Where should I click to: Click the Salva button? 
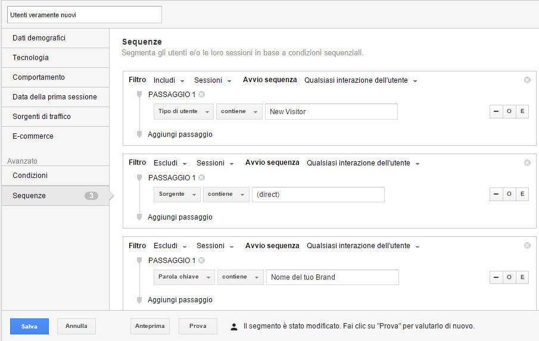coord(29,326)
